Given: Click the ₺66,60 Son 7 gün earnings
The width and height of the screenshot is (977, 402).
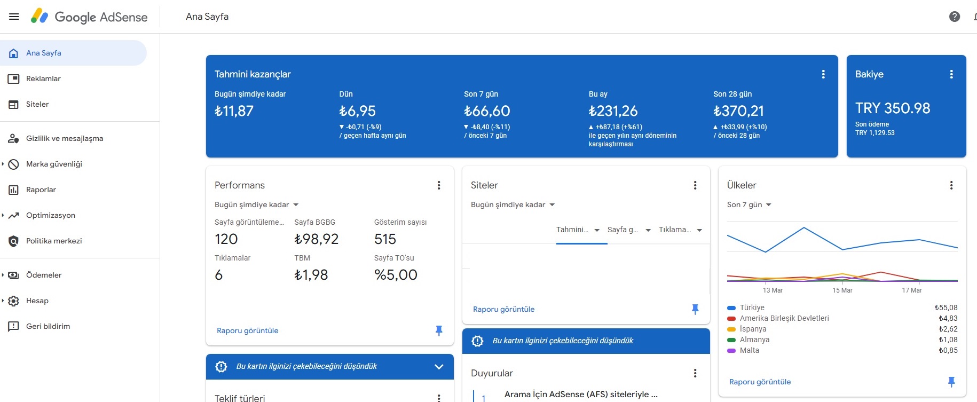Looking at the screenshot, I should click(x=487, y=111).
